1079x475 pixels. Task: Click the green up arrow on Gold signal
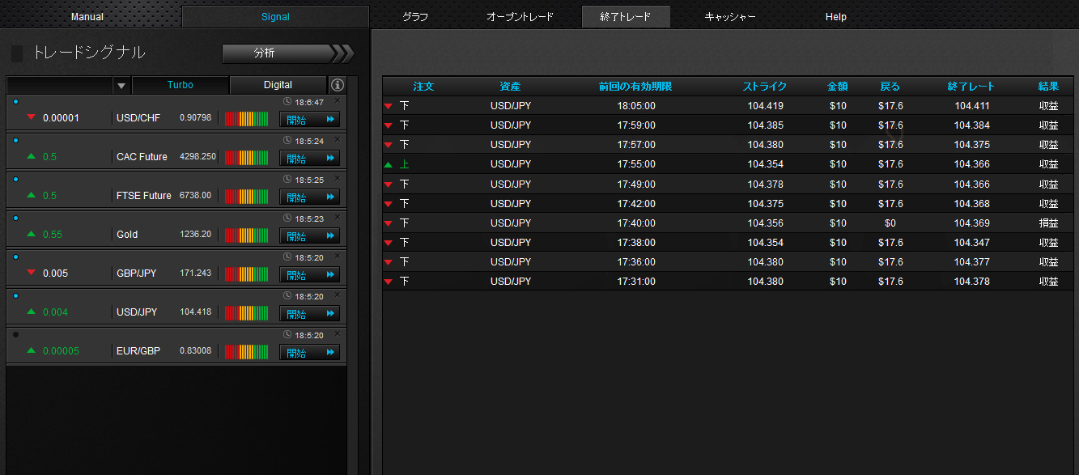point(31,234)
